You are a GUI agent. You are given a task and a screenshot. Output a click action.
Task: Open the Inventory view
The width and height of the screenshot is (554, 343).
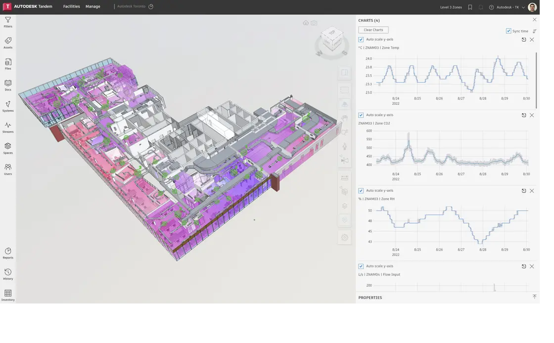[8, 295]
